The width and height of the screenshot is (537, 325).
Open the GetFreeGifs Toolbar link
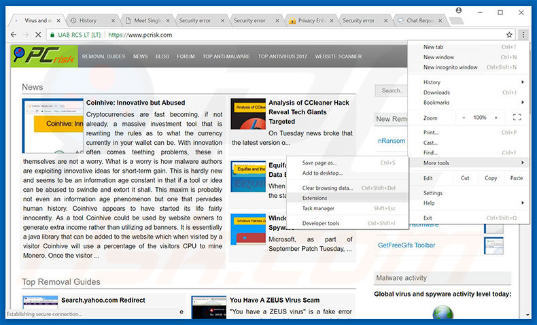pos(406,245)
